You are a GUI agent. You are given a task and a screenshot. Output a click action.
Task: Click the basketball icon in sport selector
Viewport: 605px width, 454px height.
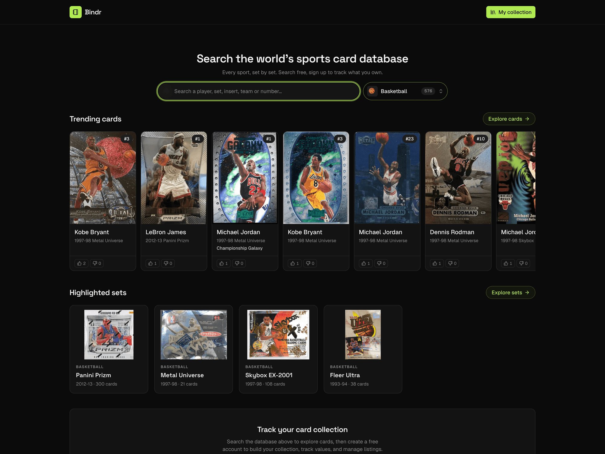[x=372, y=91]
